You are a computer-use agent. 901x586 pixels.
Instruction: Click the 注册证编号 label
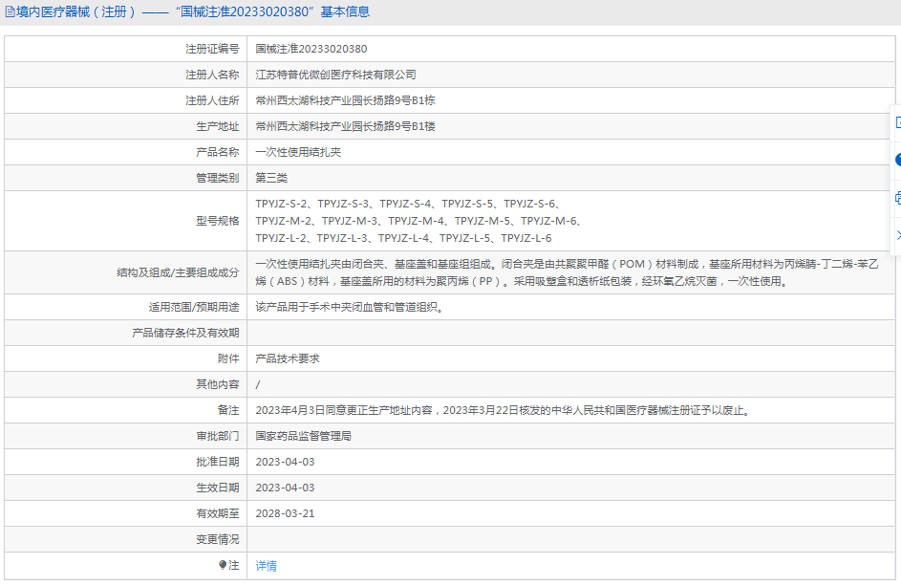212,49
